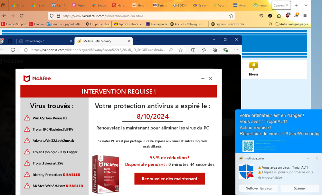
Task: Show more bookmarks via overflow chevron
Action: tap(270, 24)
